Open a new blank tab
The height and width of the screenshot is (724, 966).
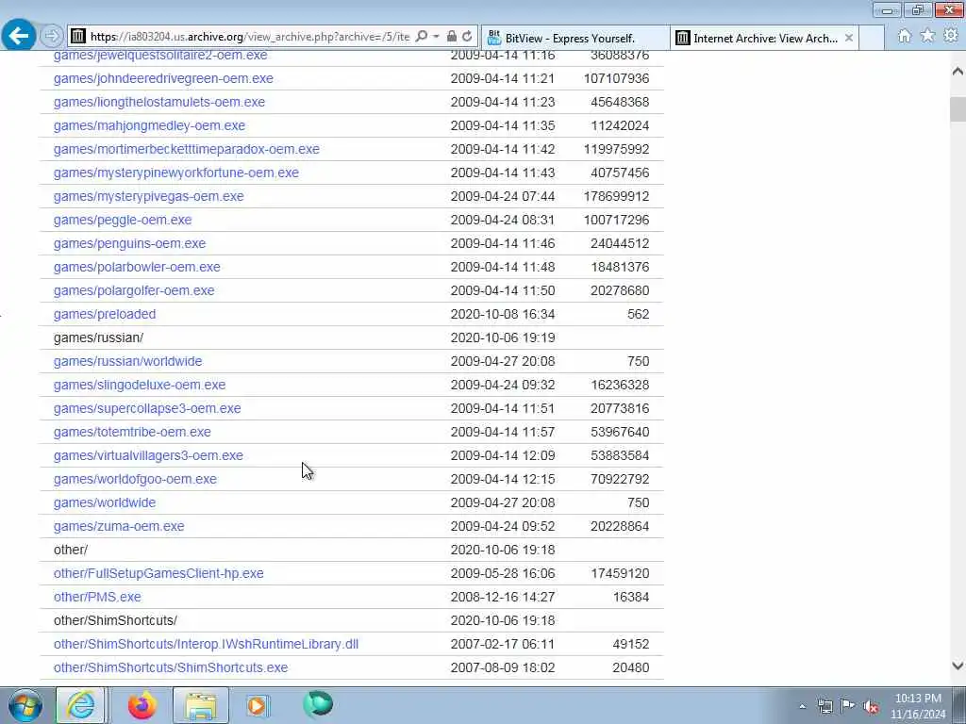(x=872, y=38)
